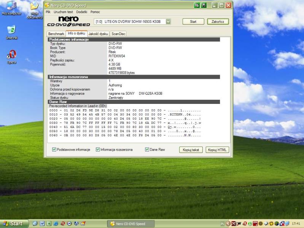The width and height of the screenshot is (304, 228).
Task: Click the Podstawowe informacje section header
Action: (134, 40)
